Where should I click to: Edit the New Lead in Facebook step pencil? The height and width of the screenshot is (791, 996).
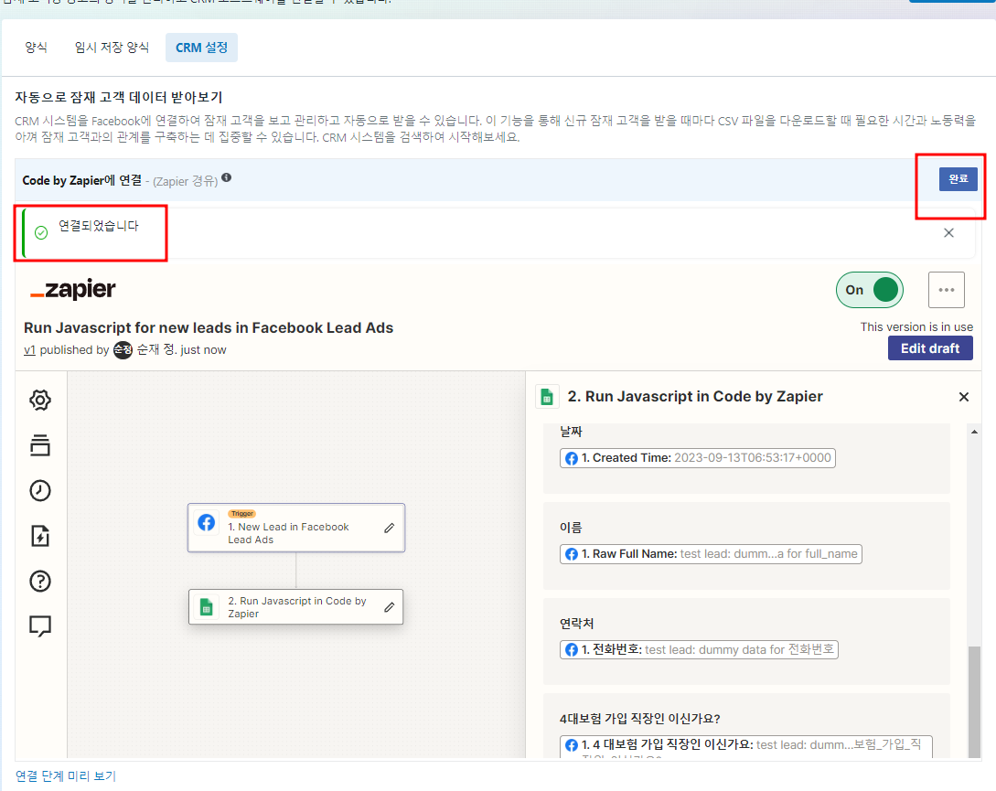(x=390, y=528)
